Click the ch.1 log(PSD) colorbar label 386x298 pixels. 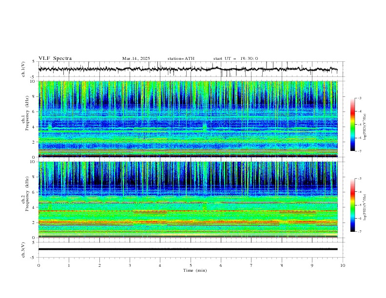(365, 127)
